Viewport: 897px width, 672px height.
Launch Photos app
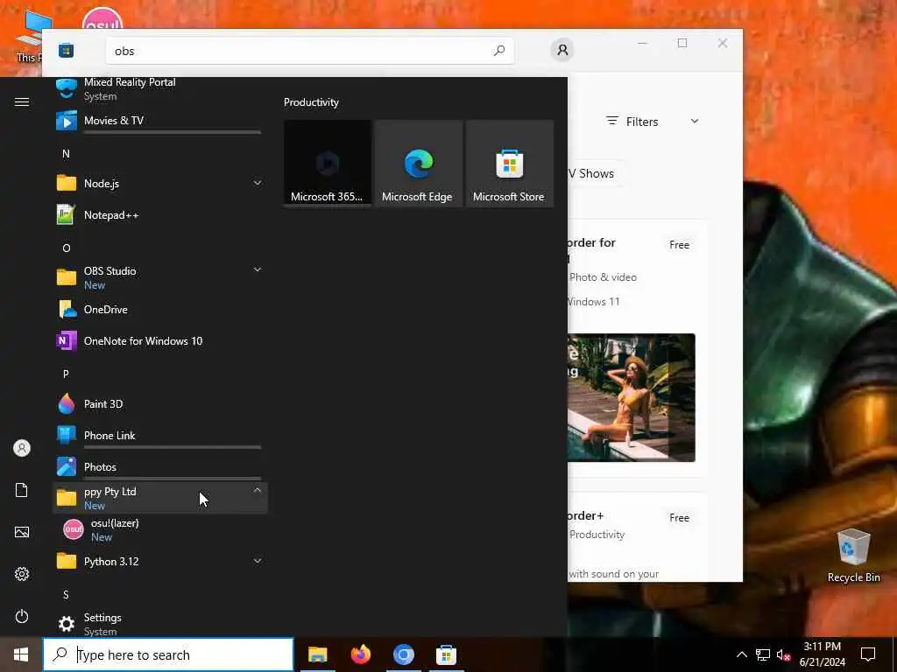159,467
